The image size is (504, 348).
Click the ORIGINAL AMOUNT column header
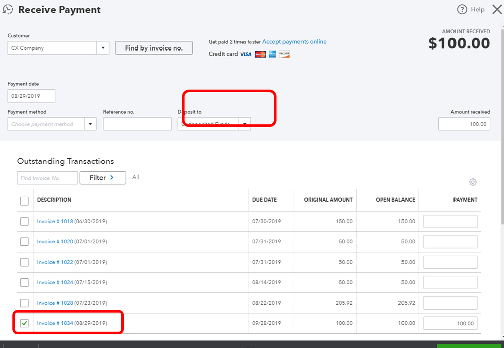[x=328, y=200]
